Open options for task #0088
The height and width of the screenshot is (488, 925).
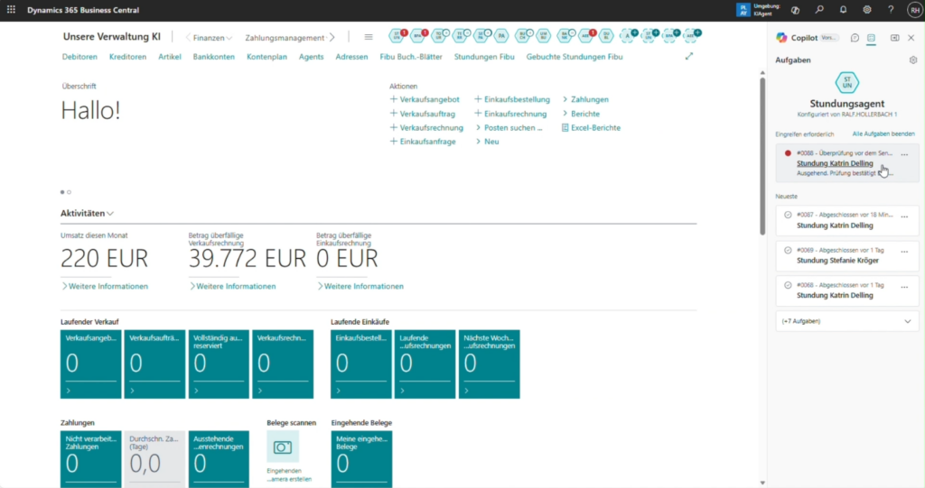(x=904, y=155)
